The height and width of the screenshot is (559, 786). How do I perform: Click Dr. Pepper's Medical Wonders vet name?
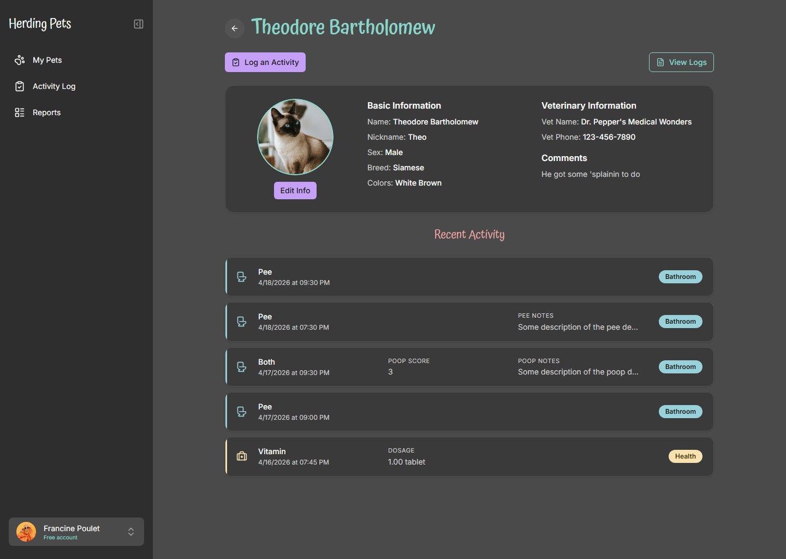tap(636, 122)
